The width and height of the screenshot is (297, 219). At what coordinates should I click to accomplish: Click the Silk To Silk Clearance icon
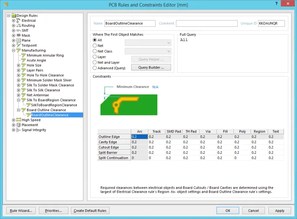pos(23,90)
